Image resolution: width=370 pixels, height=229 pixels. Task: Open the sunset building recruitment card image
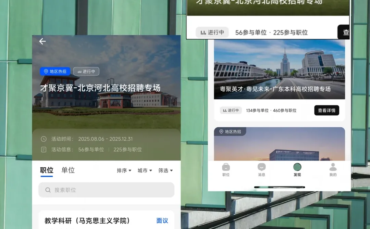[x=280, y=144]
